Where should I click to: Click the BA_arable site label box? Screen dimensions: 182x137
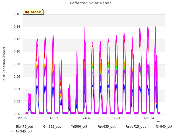tap(33, 12)
